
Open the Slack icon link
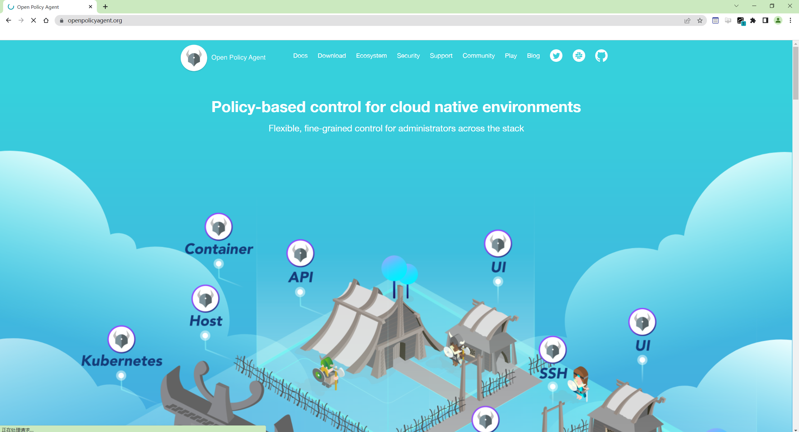579,56
